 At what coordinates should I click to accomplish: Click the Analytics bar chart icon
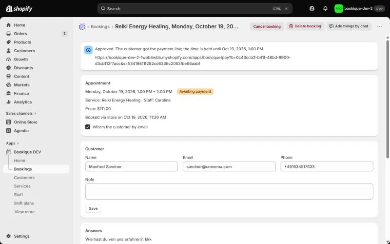[9, 102]
